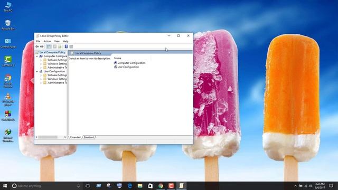Click the Back arrow in the toolbar

point(37,46)
